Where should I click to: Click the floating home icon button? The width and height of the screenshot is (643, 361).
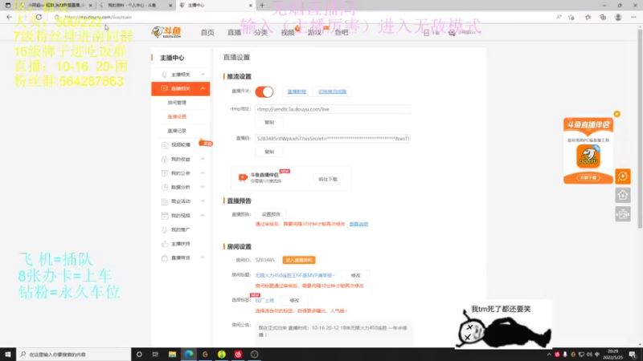point(623,195)
